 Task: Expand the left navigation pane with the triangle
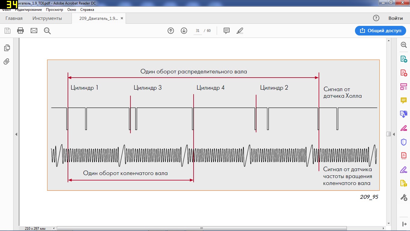pyautogui.click(x=16, y=134)
